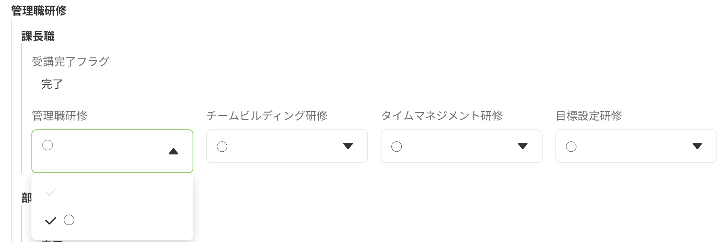Click the upward triangle in the green-bordered field
Image resolution: width=728 pixels, height=242 pixels.
[x=174, y=151]
